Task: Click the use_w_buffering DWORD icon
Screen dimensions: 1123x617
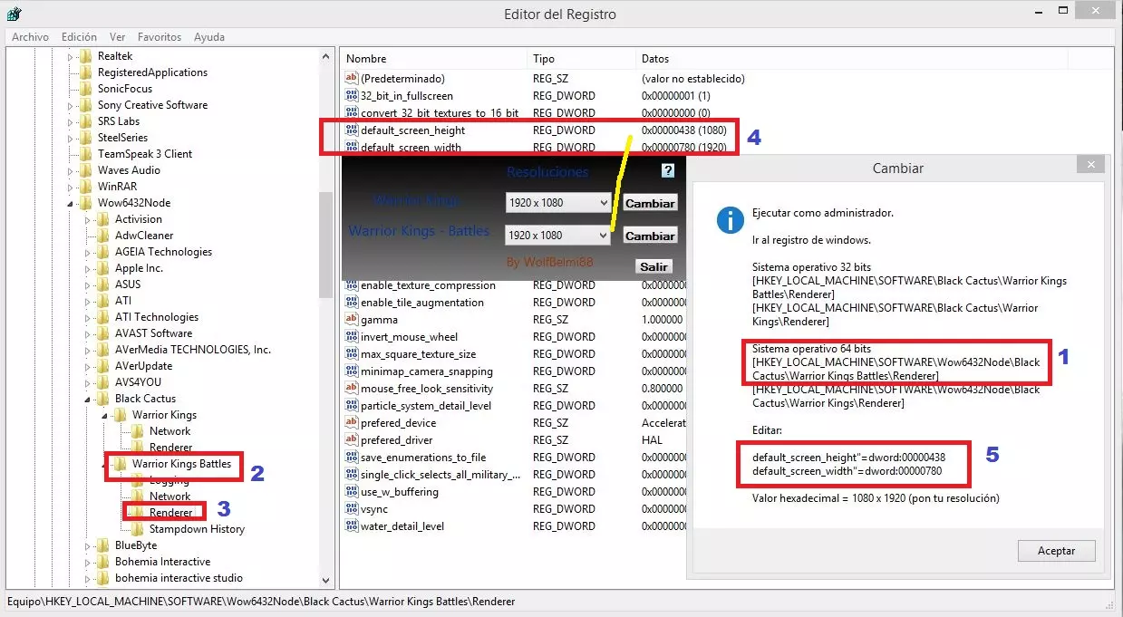Action: tap(352, 492)
